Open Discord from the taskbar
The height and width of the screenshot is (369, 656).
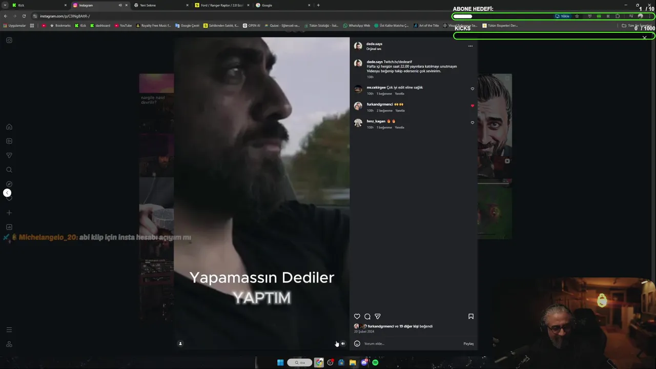pyautogui.click(x=364, y=362)
